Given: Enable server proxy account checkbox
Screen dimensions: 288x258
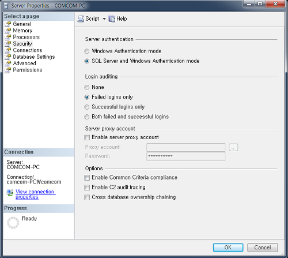Looking at the screenshot, I should click(x=87, y=137).
